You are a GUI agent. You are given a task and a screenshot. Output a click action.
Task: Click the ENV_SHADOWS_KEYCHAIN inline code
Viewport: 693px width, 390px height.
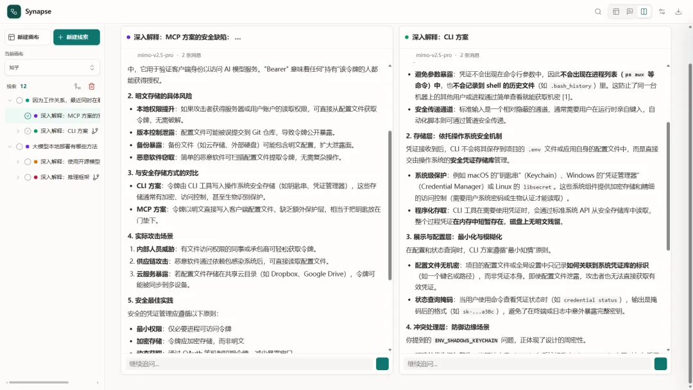466,341
